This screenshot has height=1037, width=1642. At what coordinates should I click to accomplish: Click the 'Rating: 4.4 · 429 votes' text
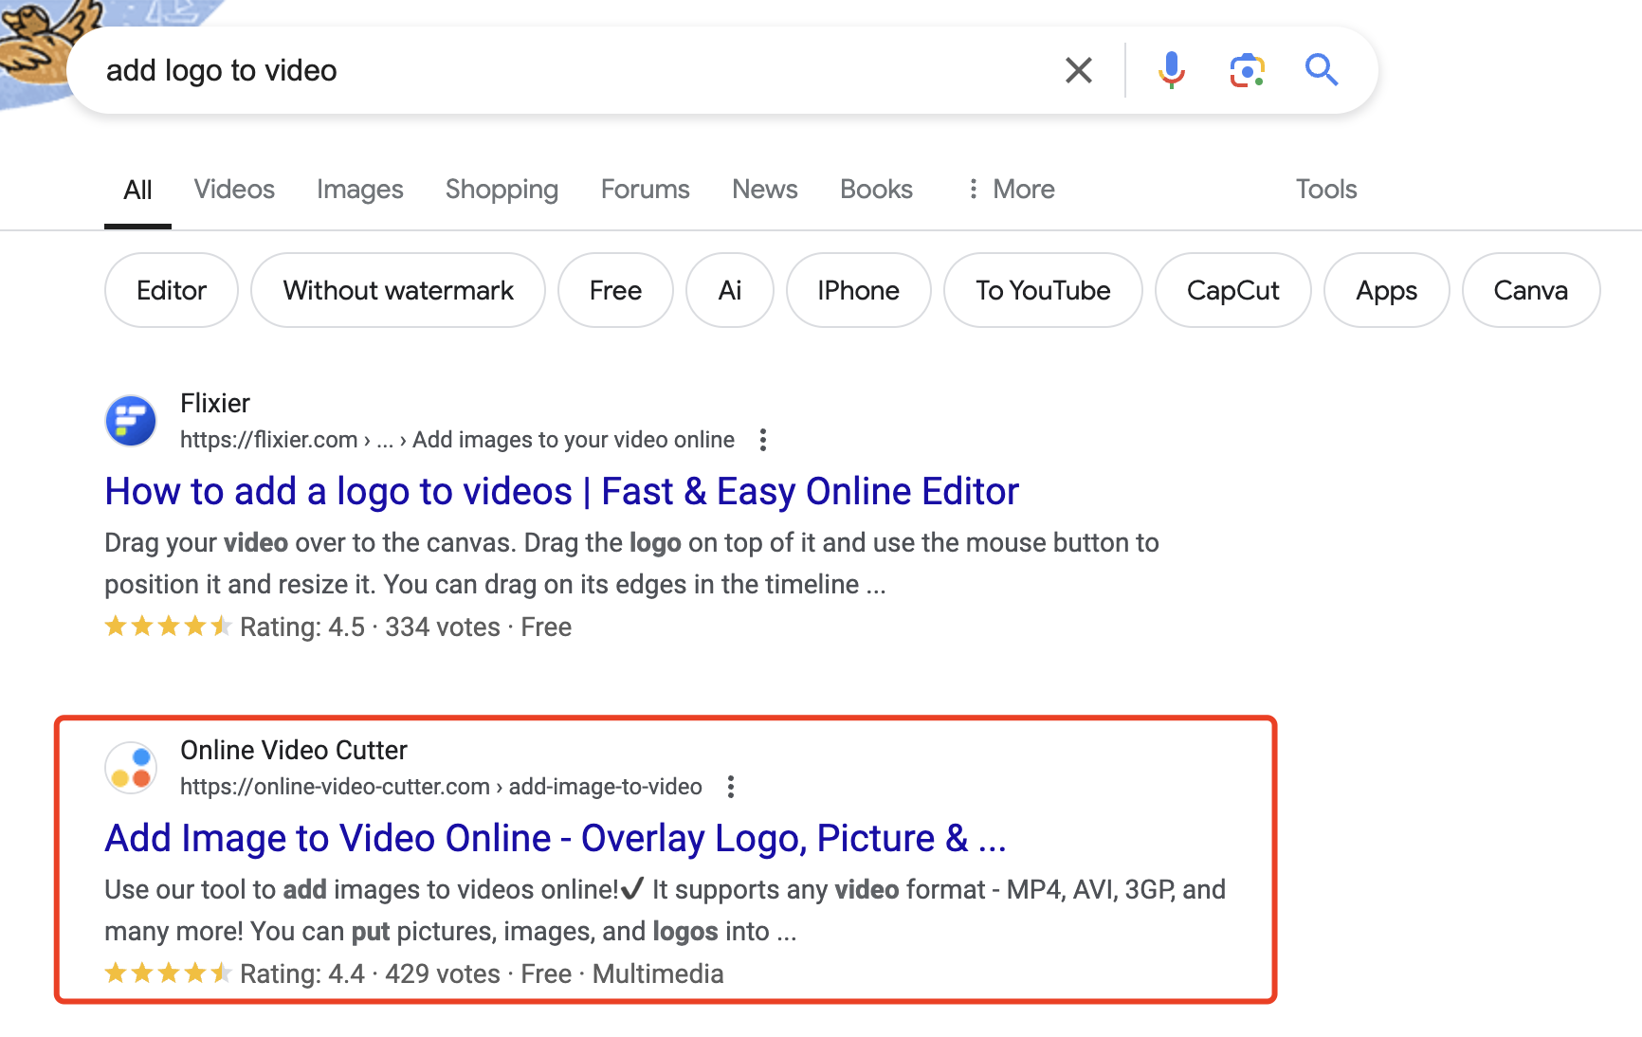370,974
